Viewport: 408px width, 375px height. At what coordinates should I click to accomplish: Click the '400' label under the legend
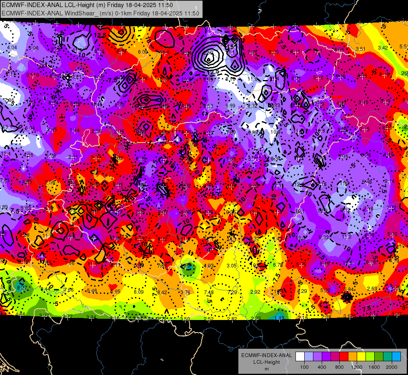pyautogui.click(x=322, y=367)
